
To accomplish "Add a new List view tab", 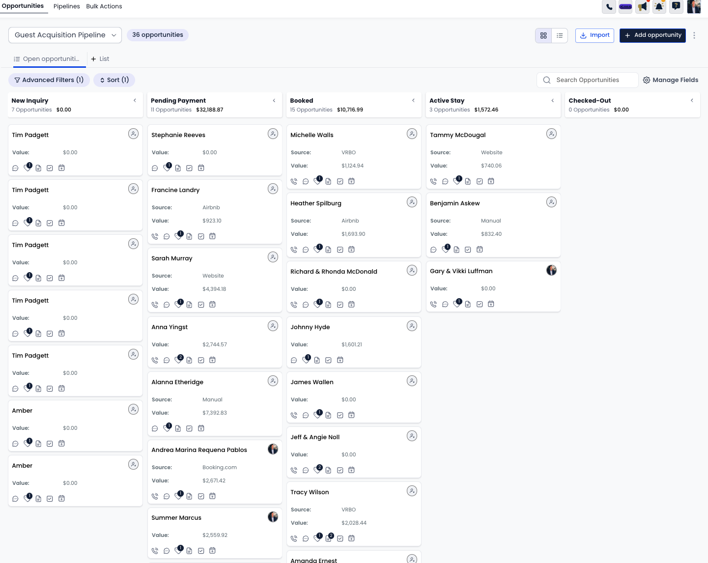I will [100, 59].
